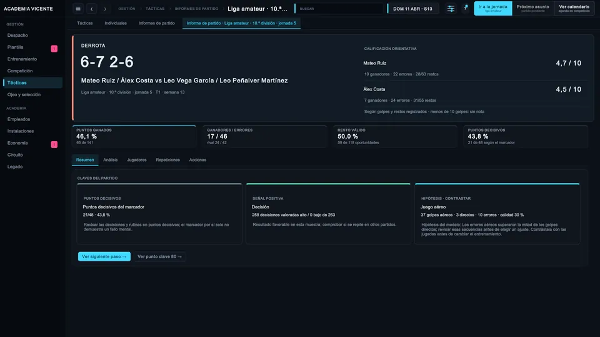Open Competición in the sidebar
The width and height of the screenshot is (600, 337).
pyautogui.click(x=32, y=71)
